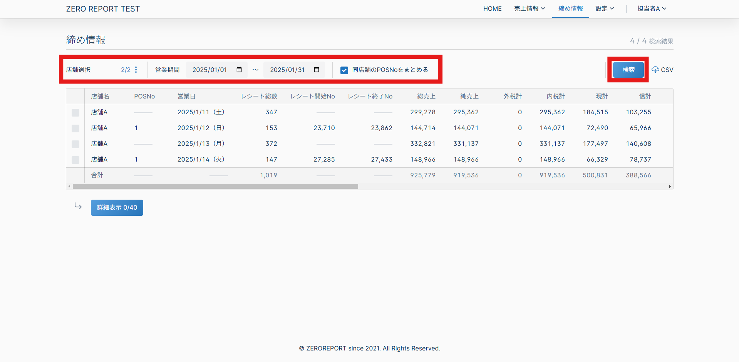
Task: Click the CSV cloud download icon
Action: click(655, 70)
